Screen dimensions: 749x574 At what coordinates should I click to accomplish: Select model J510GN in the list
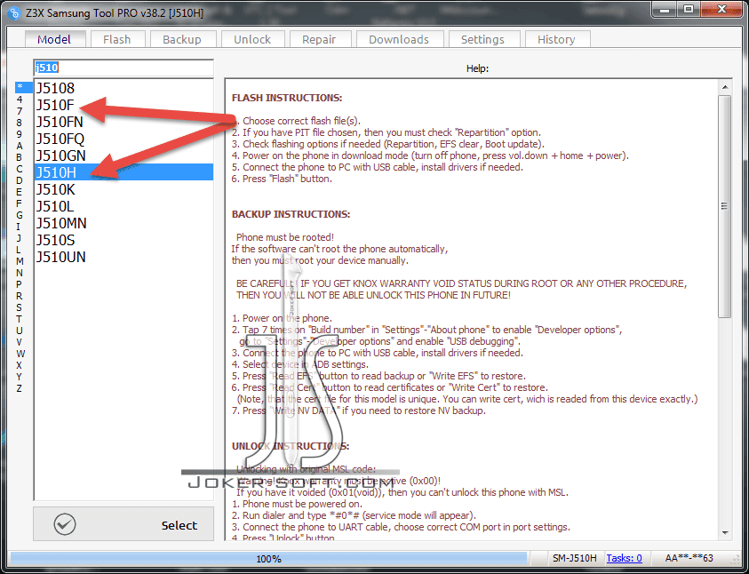point(124,155)
